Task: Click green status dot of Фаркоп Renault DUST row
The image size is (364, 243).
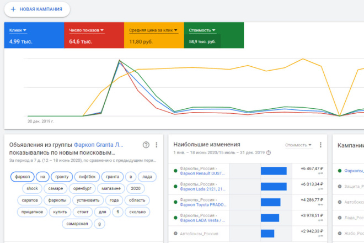Action: [175, 171]
